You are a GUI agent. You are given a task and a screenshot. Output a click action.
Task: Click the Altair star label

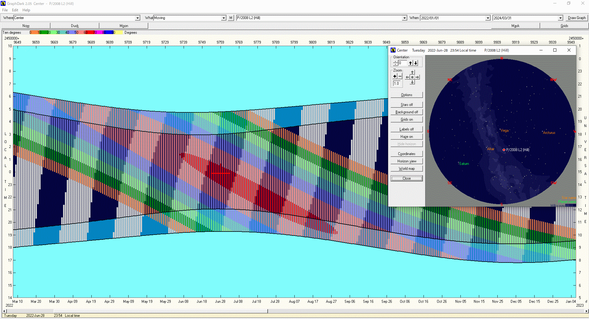tap(491, 149)
